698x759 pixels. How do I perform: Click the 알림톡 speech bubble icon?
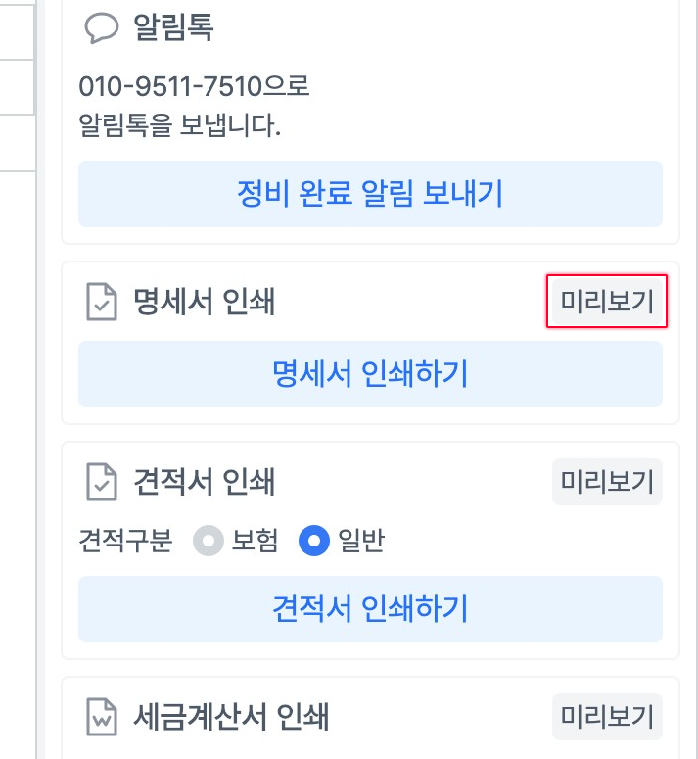pyautogui.click(x=101, y=27)
